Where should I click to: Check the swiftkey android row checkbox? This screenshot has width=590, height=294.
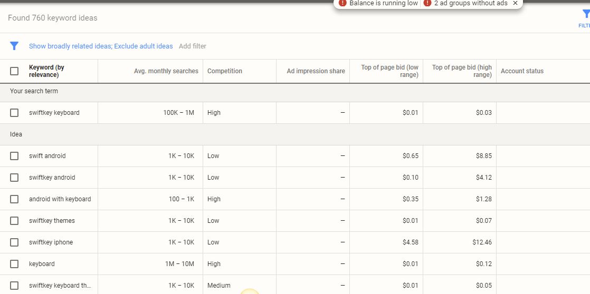14,177
